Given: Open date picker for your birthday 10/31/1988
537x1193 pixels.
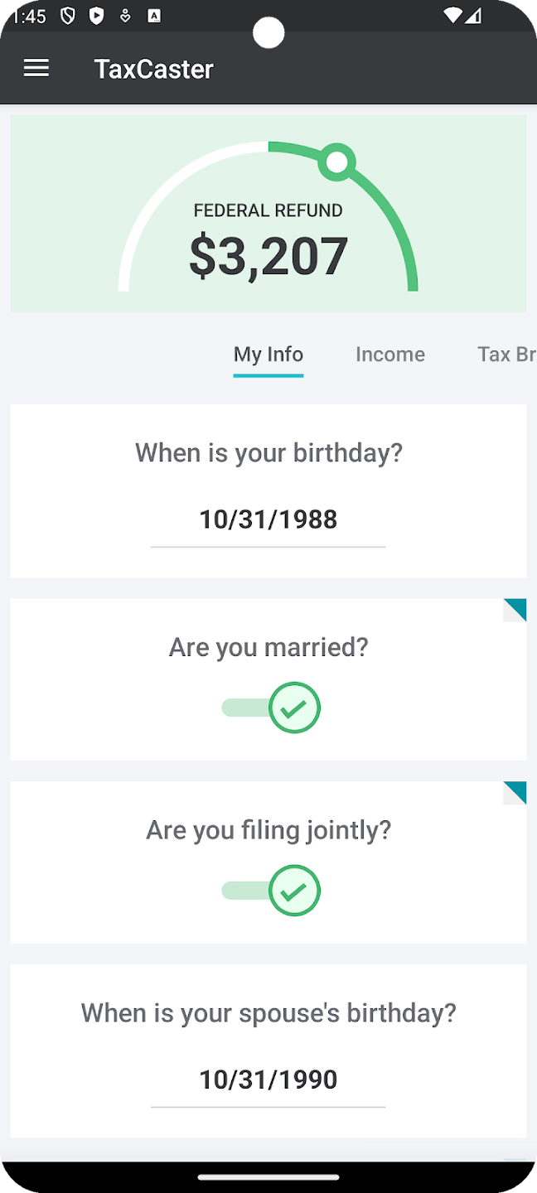Looking at the screenshot, I should point(268,520).
